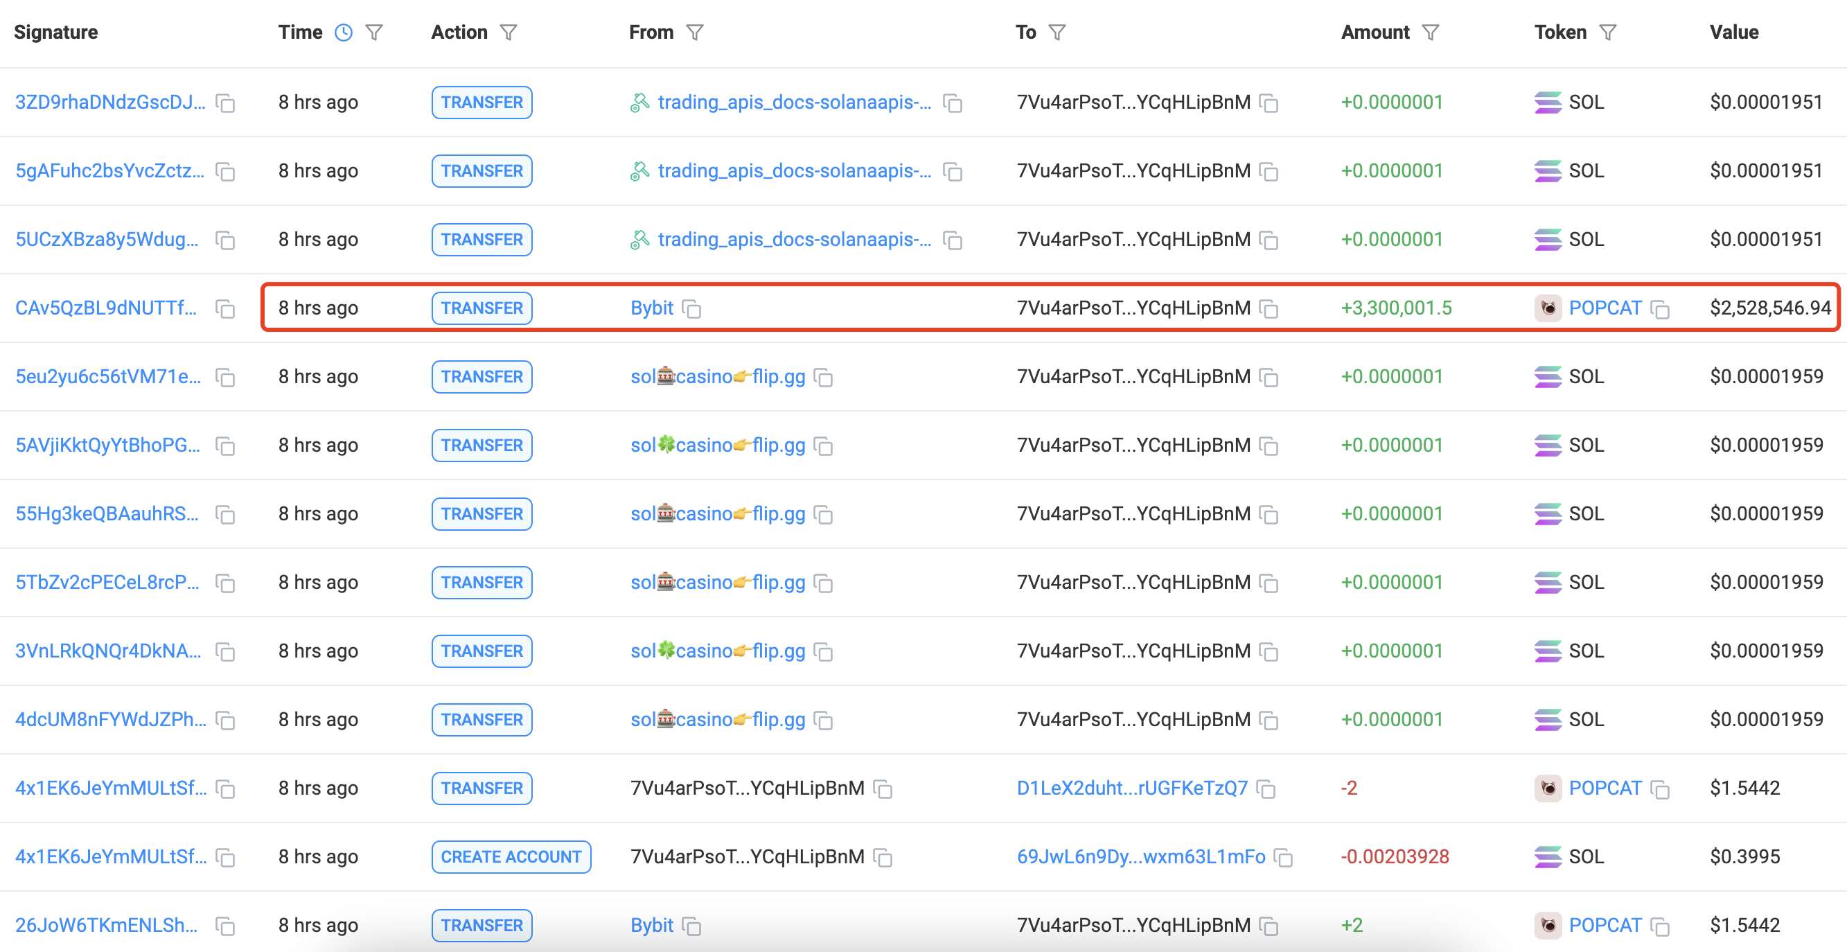Copy From address in 3ZD9rhaDNdzGscDJ row
Screen dimensions: 1847x952
coord(952,103)
